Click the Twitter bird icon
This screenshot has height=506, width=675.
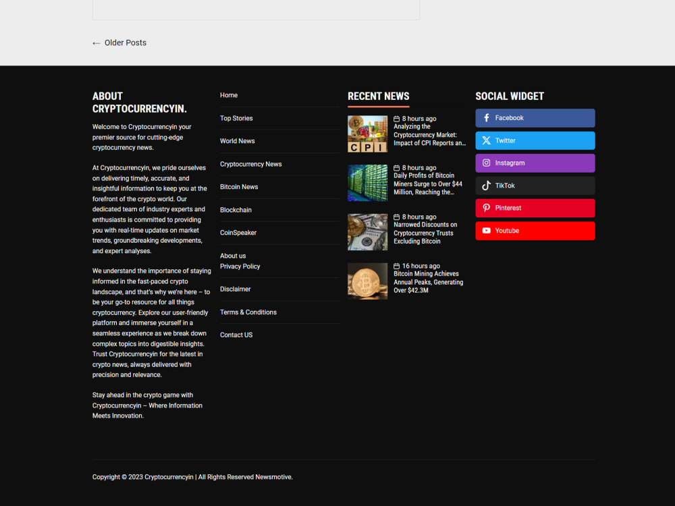point(486,140)
